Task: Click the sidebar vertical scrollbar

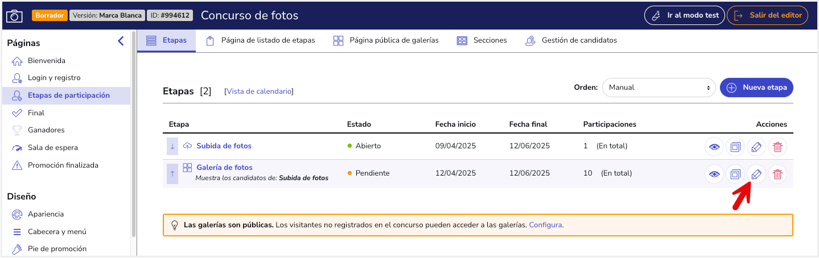Action: (133, 136)
